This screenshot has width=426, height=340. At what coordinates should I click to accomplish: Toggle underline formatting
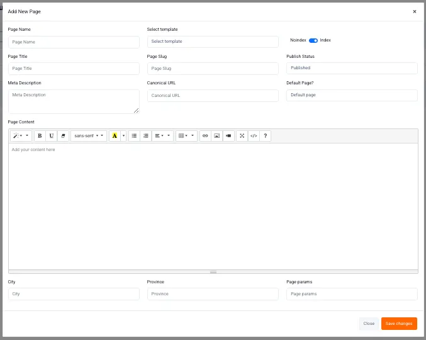52,135
